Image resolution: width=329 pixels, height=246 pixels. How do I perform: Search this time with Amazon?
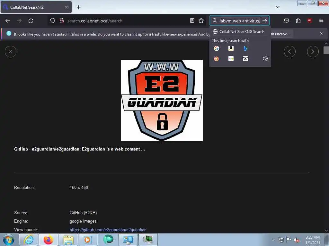(x=231, y=48)
